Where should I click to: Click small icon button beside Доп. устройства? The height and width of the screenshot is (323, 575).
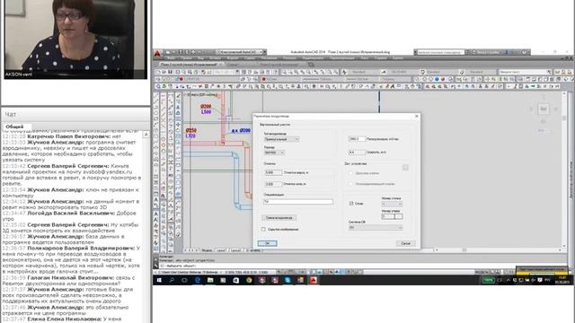point(405,168)
